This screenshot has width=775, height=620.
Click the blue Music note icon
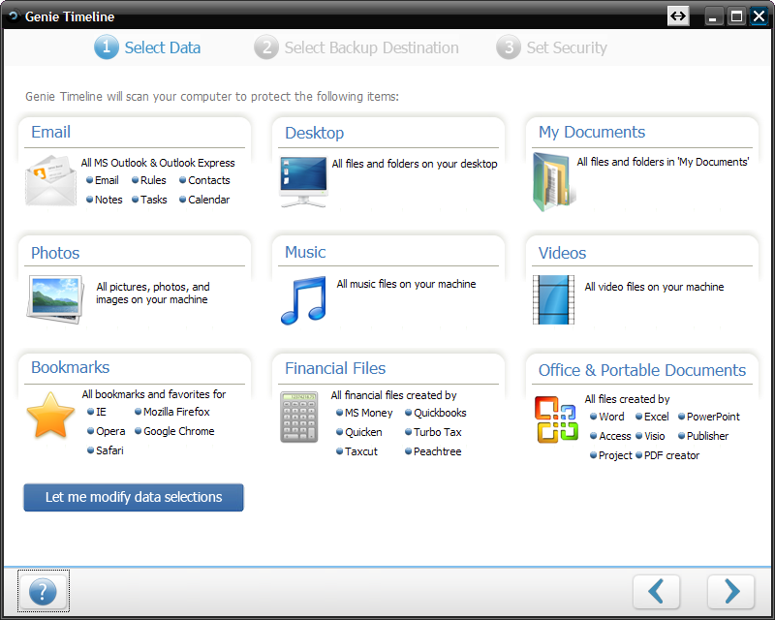(303, 300)
